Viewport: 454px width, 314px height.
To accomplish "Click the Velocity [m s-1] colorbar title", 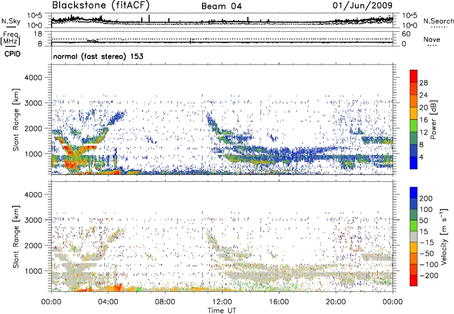I will pyautogui.click(x=444, y=236).
